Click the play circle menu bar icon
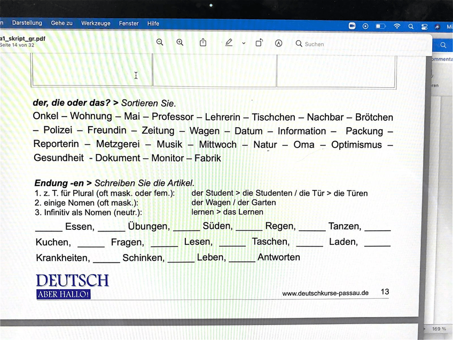The image size is (453, 340). [365, 26]
